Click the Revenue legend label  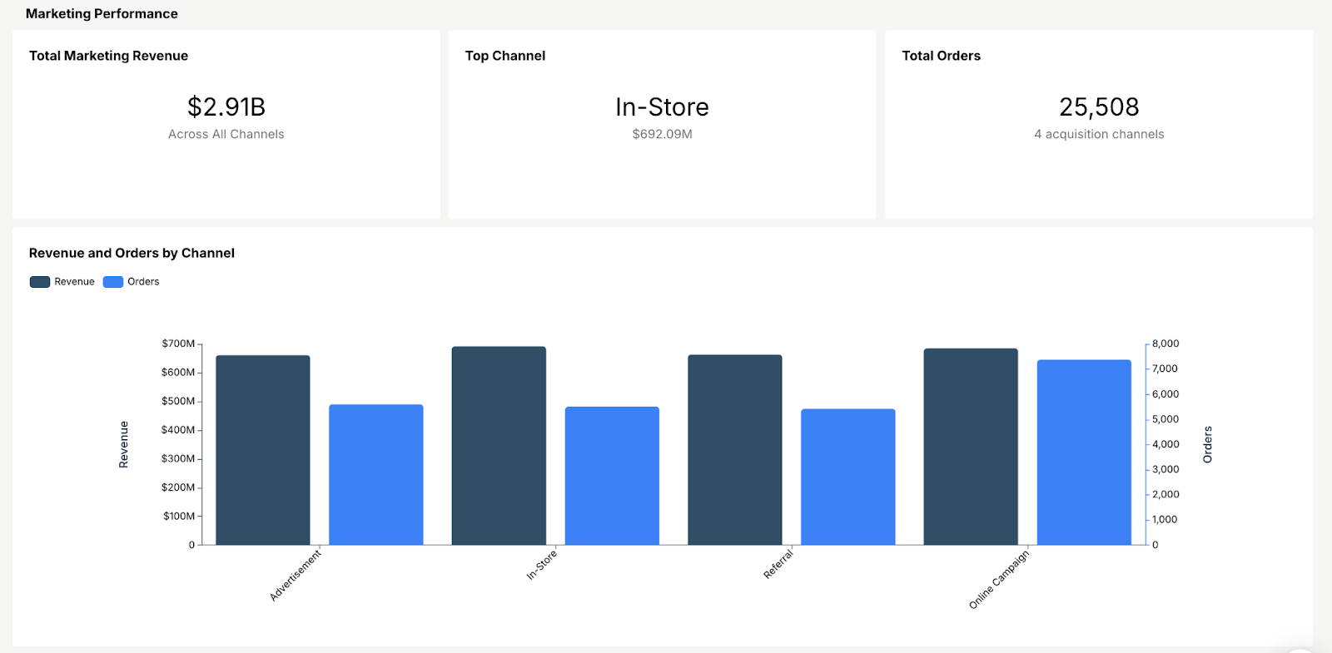[74, 282]
